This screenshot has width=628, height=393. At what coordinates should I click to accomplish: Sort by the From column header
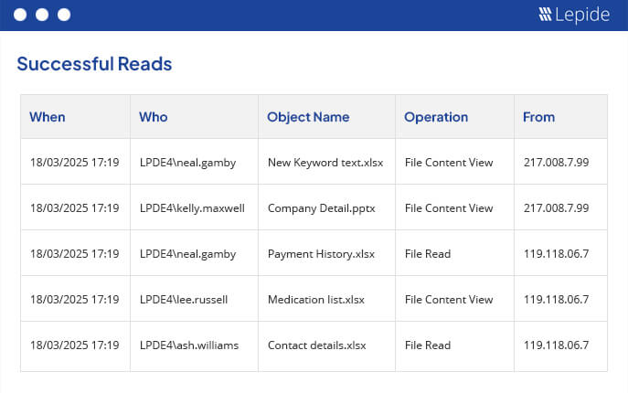tap(539, 117)
